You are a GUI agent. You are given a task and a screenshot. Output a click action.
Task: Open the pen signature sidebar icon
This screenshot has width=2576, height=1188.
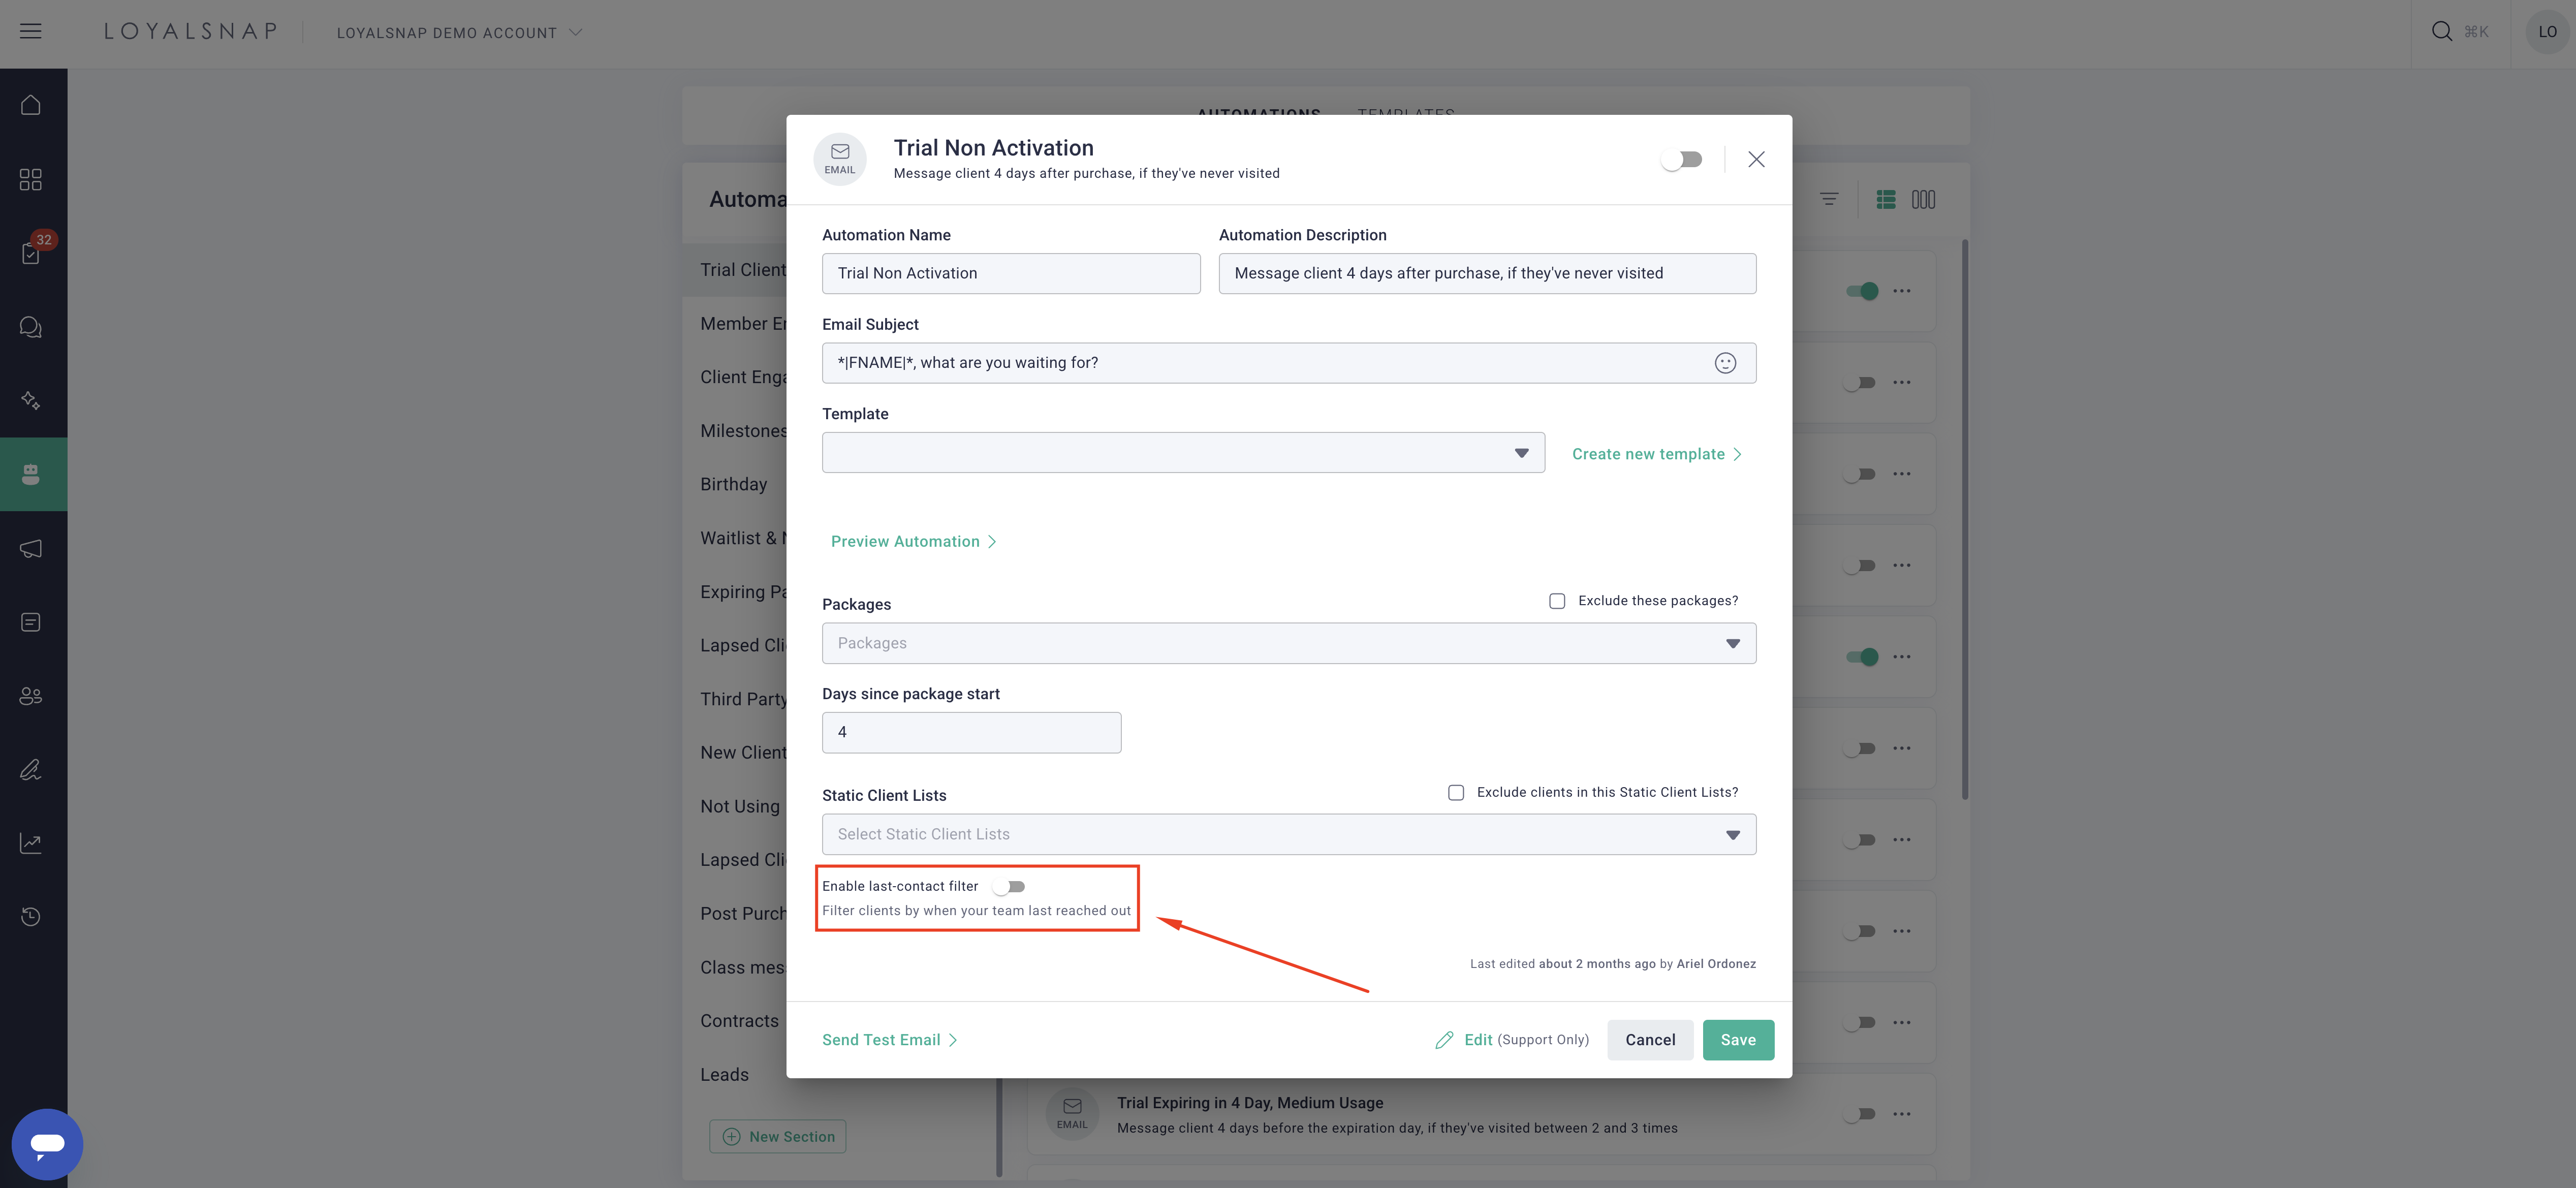31,769
